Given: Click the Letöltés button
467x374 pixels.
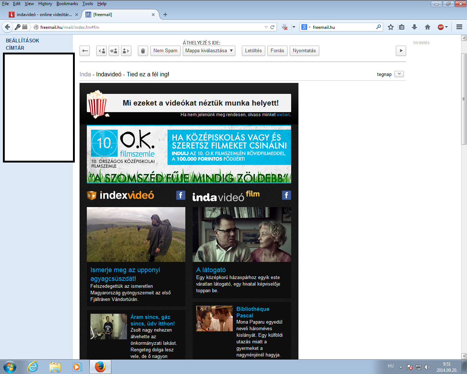Looking at the screenshot, I should click(254, 51).
